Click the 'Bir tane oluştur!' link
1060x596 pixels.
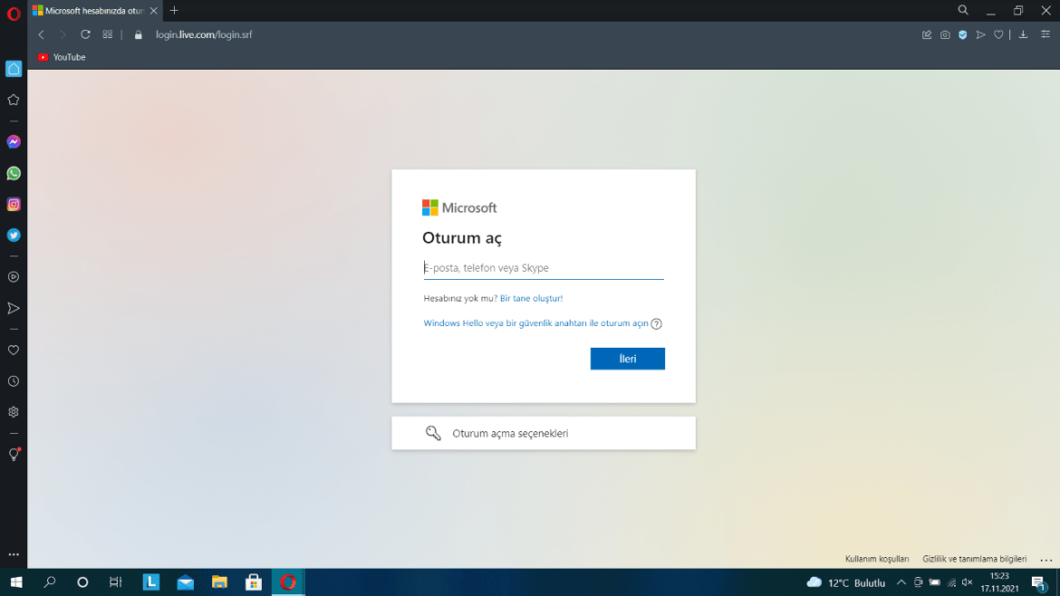(530, 298)
